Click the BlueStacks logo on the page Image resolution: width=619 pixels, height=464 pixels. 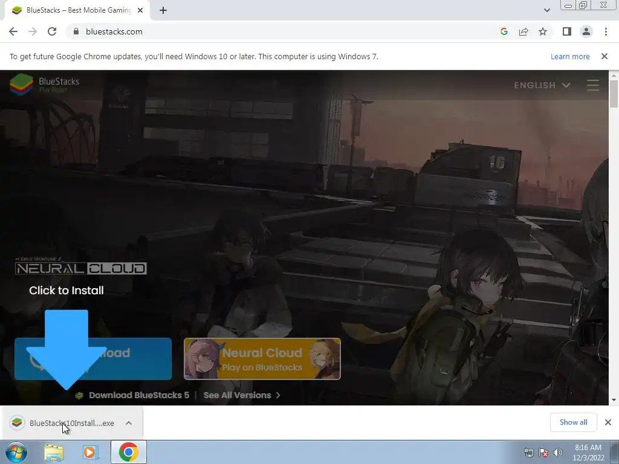pyautogui.click(x=45, y=85)
